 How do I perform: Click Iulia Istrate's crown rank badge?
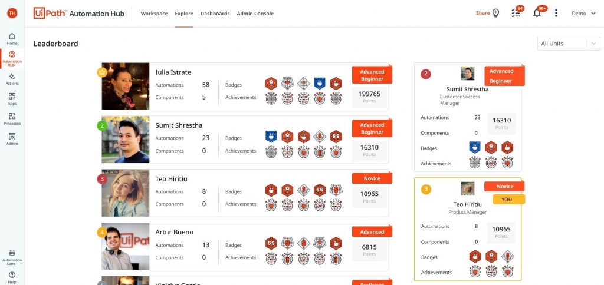(101, 72)
